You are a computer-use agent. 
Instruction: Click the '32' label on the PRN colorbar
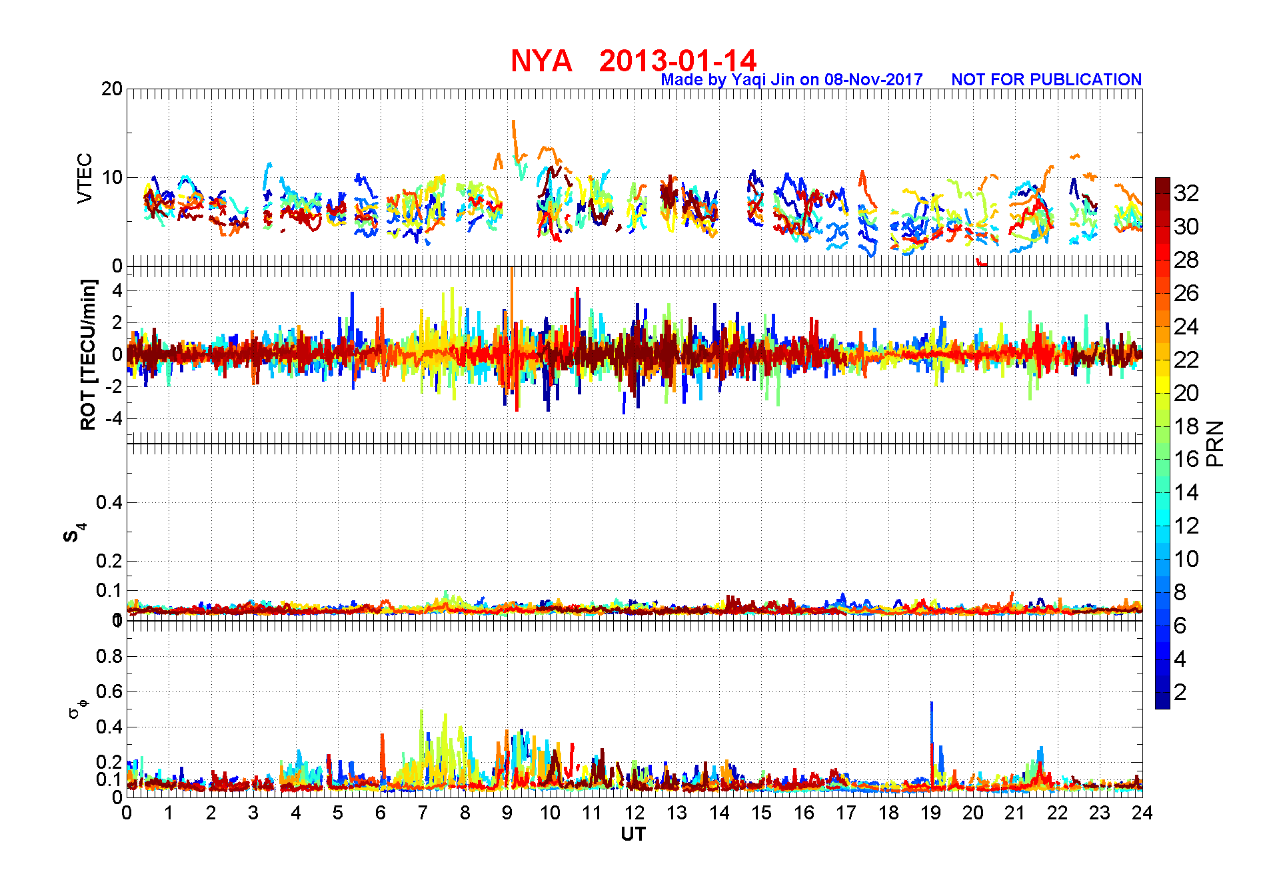click(1186, 193)
